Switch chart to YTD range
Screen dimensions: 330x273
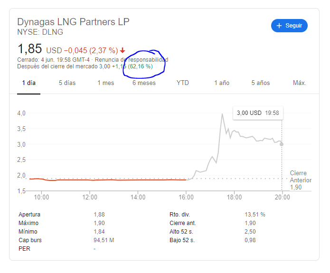tap(182, 83)
